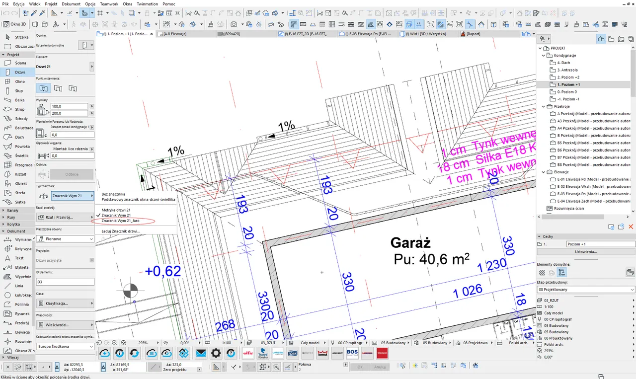Select the Obiekt object tool
The height and width of the screenshot is (379, 636).
click(x=17, y=184)
